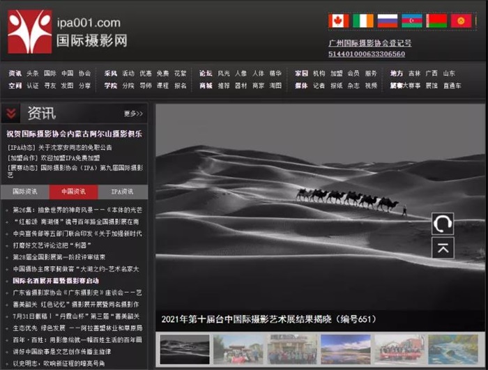
Task: Open article 打磨好文艺评论这把“利器”
Action: point(52,245)
